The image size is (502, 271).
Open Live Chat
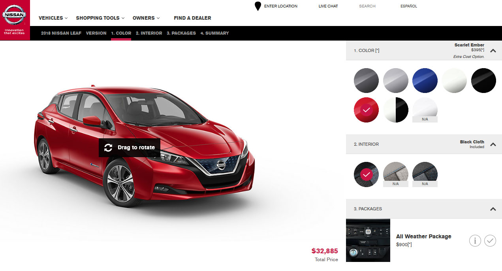click(328, 6)
